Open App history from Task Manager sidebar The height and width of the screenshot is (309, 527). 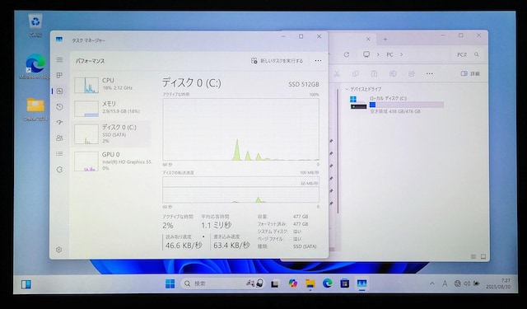point(59,107)
